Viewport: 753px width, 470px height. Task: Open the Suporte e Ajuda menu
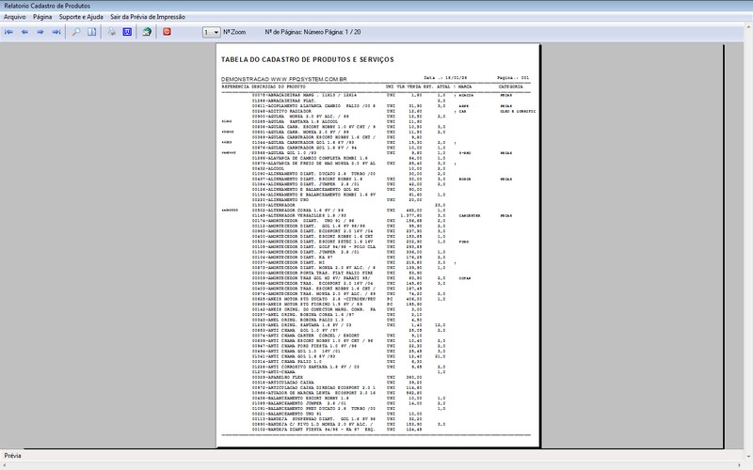click(x=80, y=17)
